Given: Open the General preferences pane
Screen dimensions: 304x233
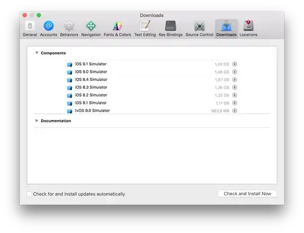Looking at the screenshot, I should pos(30,29).
